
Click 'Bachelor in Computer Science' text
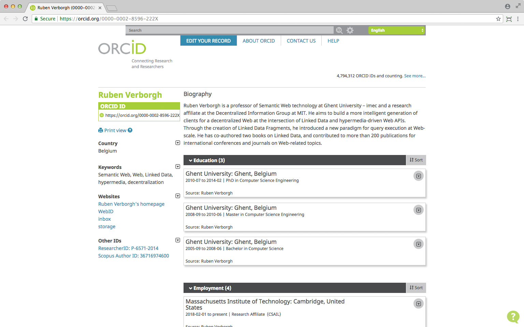coord(254,249)
